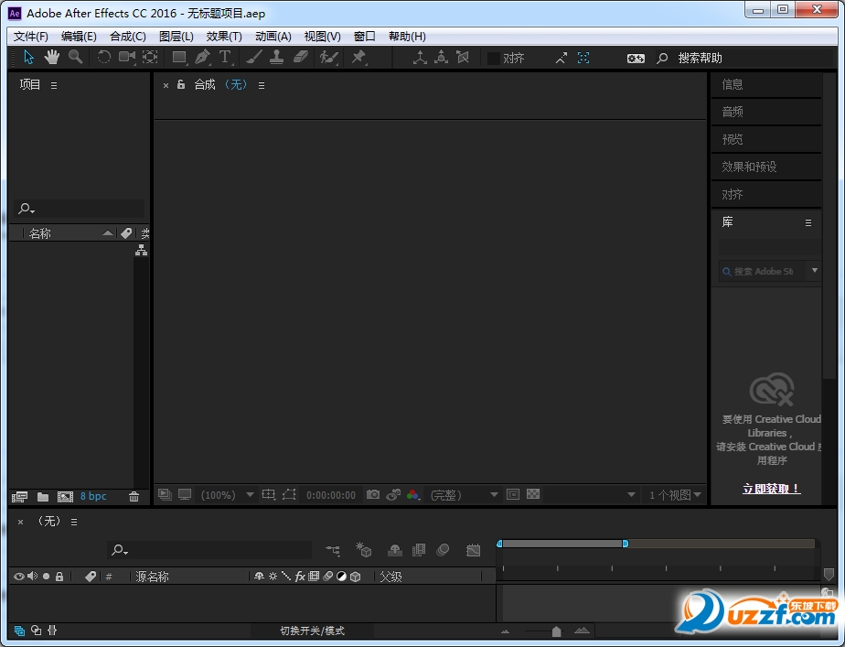This screenshot has width=845, height=647.
Task: Open the 合成 viewer panel menu
Action: pos(262,85)
